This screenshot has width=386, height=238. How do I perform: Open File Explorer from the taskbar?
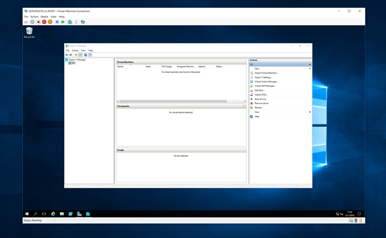pos(62,214)
